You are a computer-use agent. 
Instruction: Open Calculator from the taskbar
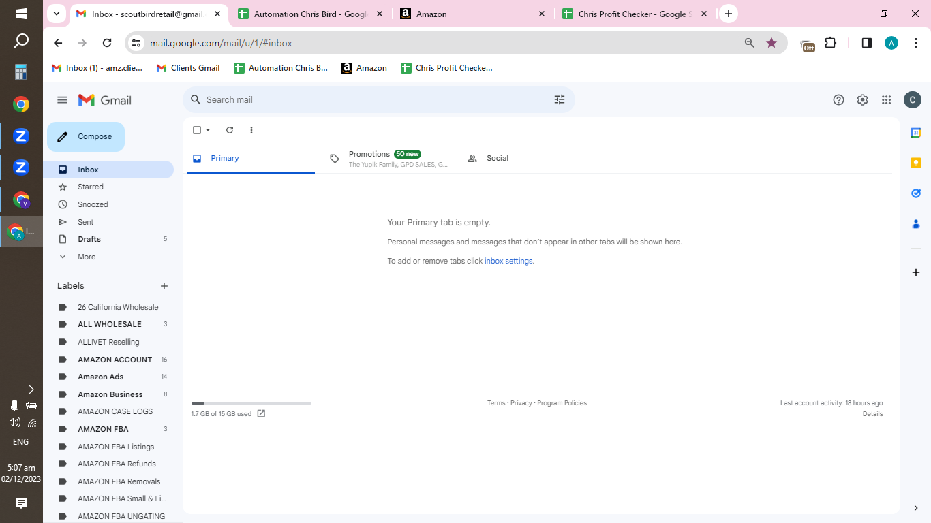click(21, 72)
